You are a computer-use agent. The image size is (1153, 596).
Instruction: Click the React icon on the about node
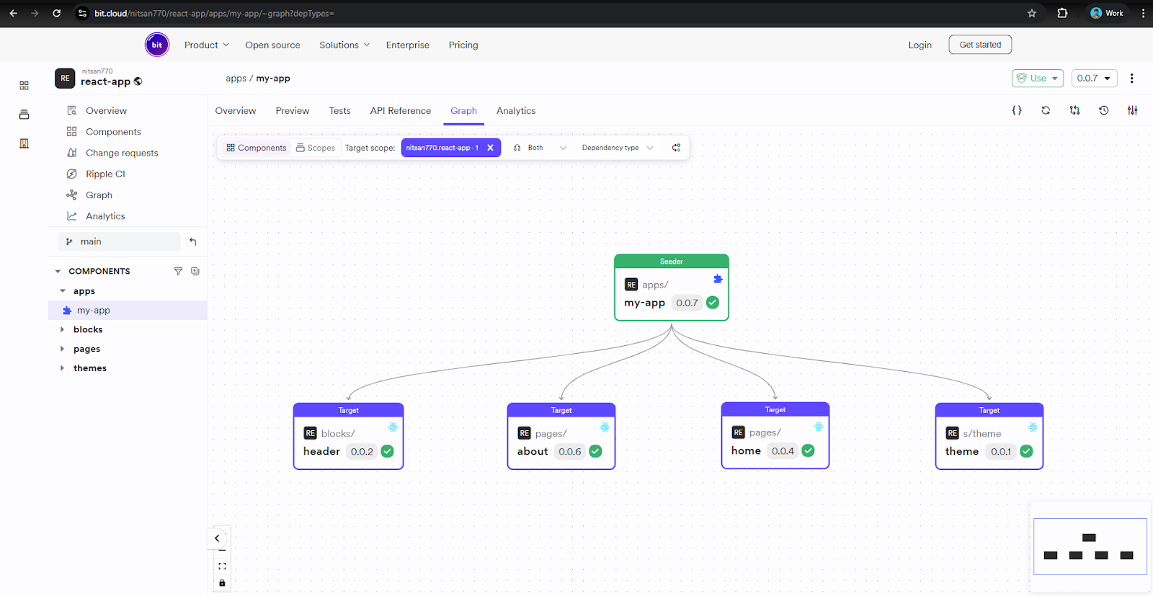[x=605, y=427]
